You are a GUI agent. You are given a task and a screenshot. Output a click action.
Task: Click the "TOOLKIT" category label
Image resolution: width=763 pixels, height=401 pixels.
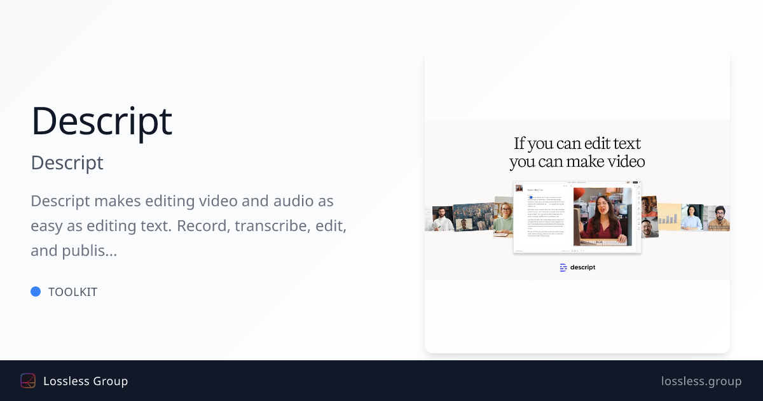(72, 292)
